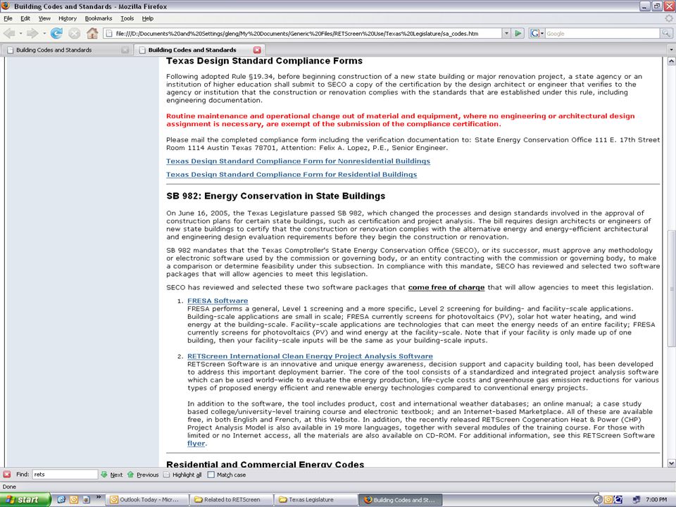Screen dimensions: 676x507
Task: Click the Google search input box
Action: pyautogui.click(x=602, y=33)
